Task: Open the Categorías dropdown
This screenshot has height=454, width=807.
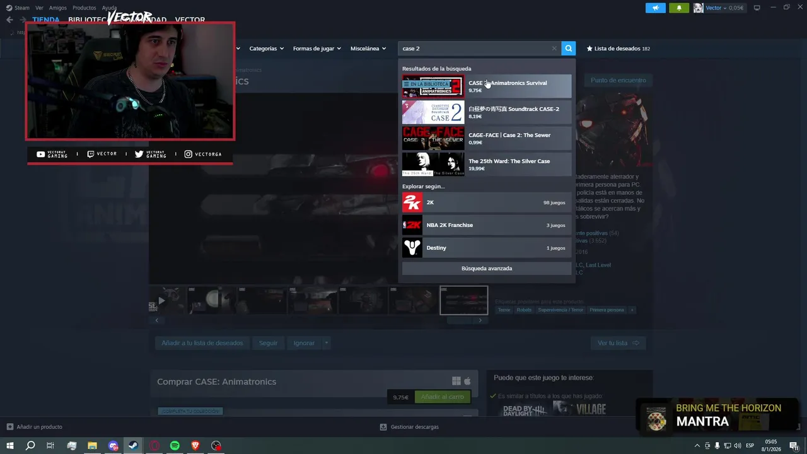Action: coord(266,49)
